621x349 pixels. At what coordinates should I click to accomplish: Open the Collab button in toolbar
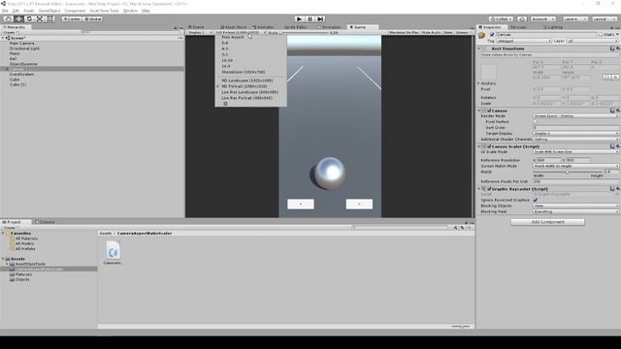[x=501, y=19]
